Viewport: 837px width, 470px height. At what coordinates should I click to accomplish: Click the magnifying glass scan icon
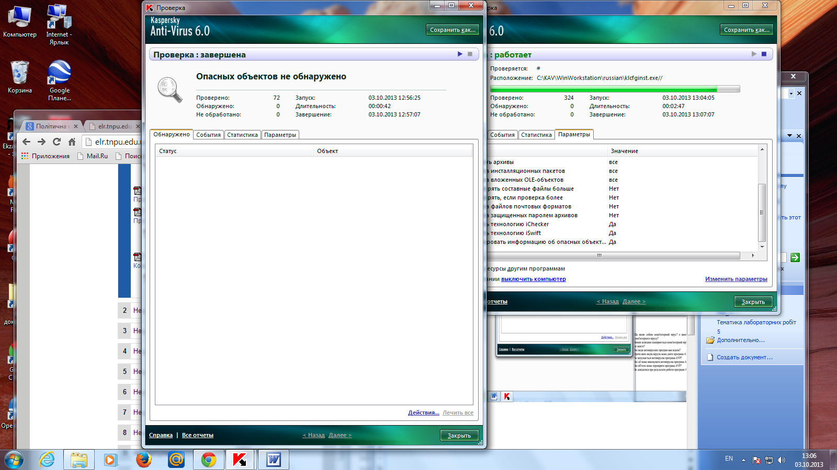170,89
